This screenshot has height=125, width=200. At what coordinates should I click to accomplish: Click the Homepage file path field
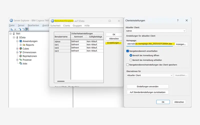149,44
